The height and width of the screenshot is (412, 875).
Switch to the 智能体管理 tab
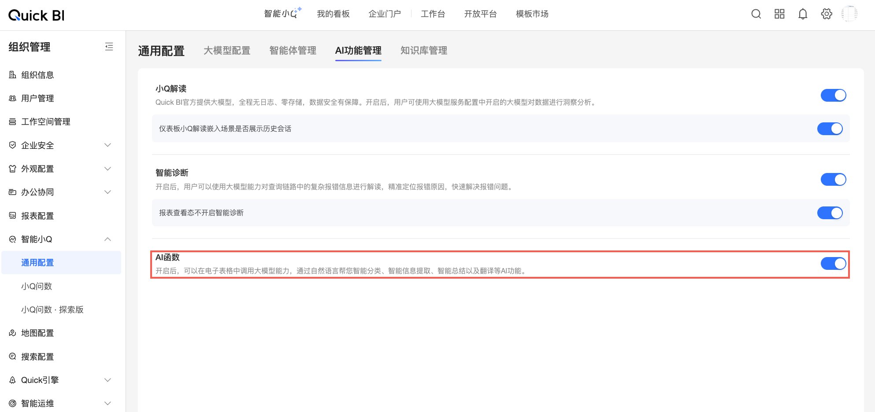pyautogui.click(x=293, y=51)
